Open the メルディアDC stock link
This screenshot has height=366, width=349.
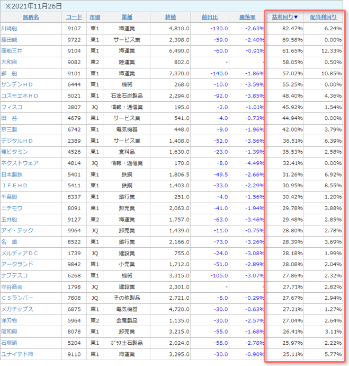[20, 254]
